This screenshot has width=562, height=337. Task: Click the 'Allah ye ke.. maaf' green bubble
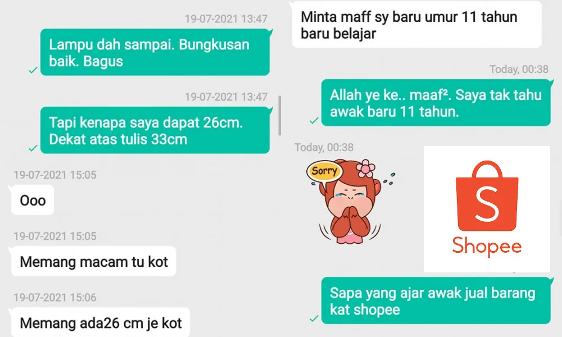436,103
